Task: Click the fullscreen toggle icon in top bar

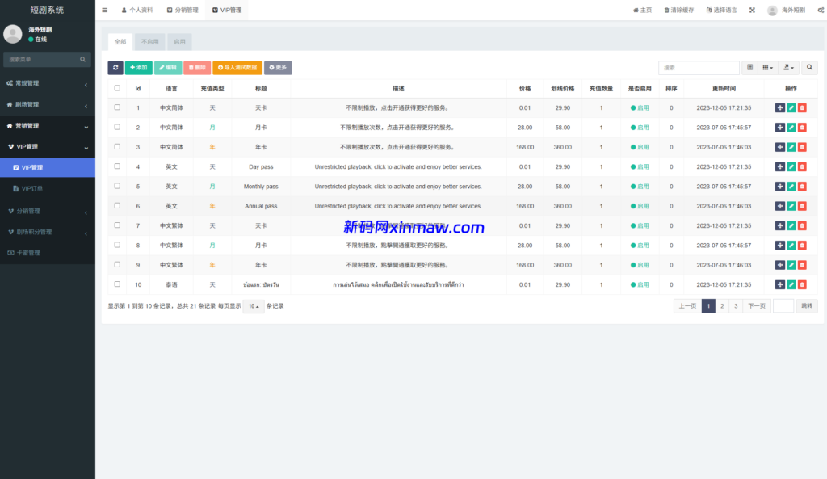Action: pos(753,10)
